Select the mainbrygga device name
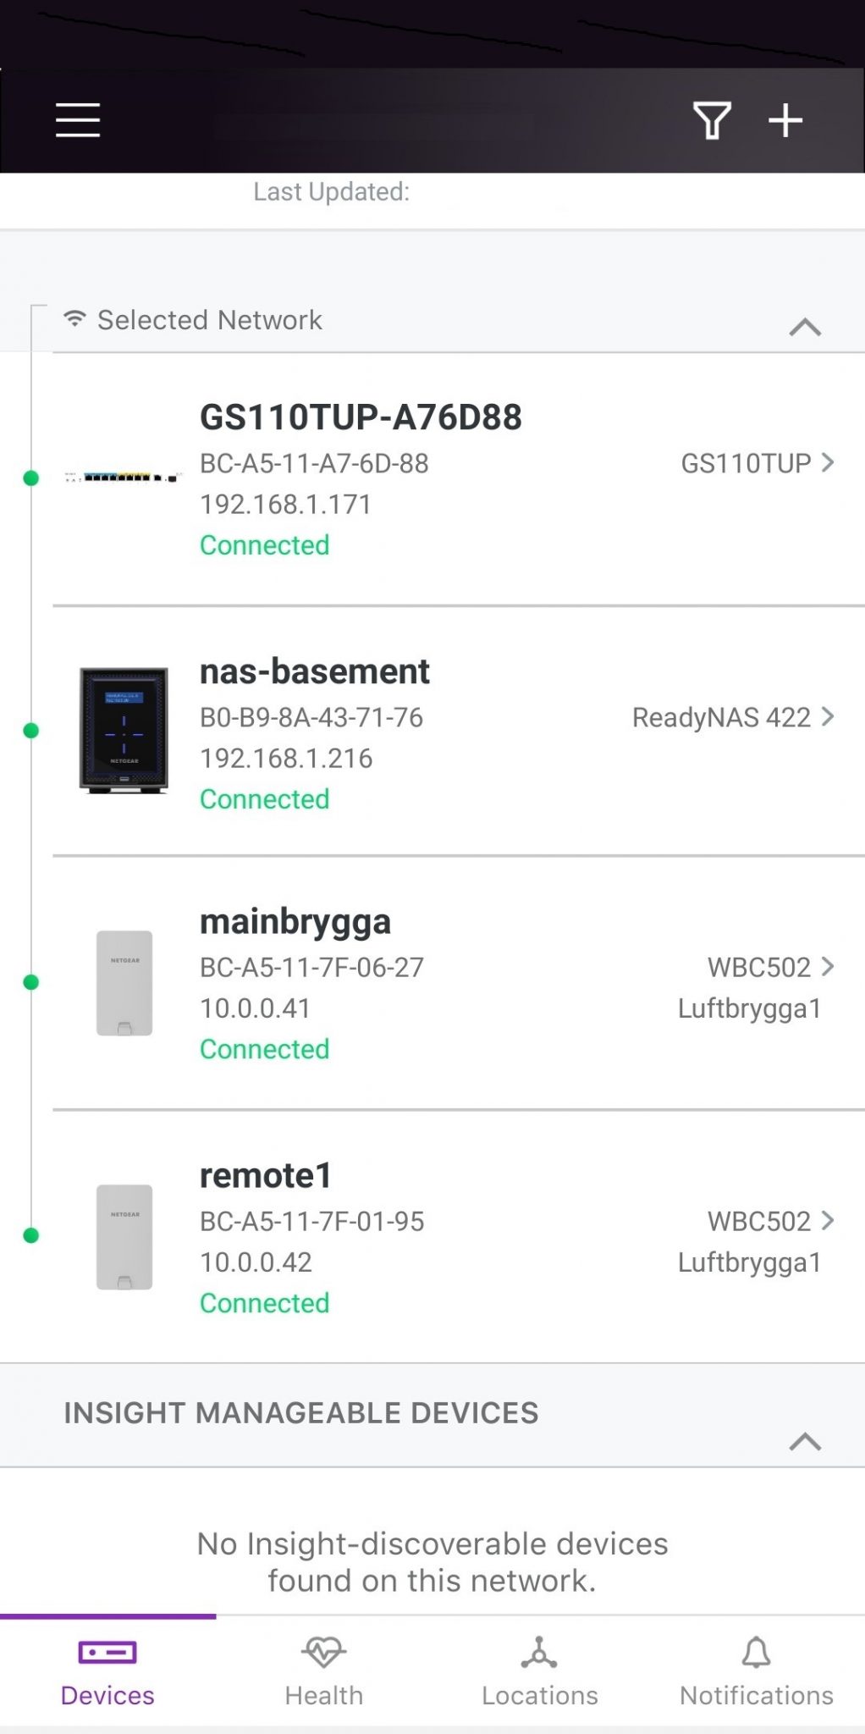The height and width of the screenshot is (1734, 865). coord(295,923)
